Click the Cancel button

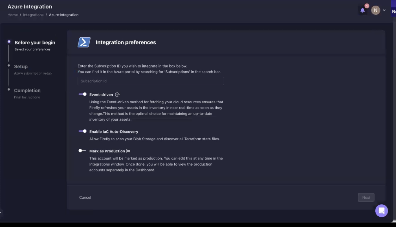[x=85, y=198]
